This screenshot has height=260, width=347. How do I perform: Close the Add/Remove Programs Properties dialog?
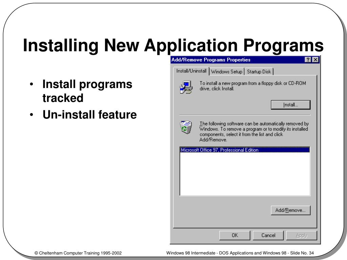point(315,60)
